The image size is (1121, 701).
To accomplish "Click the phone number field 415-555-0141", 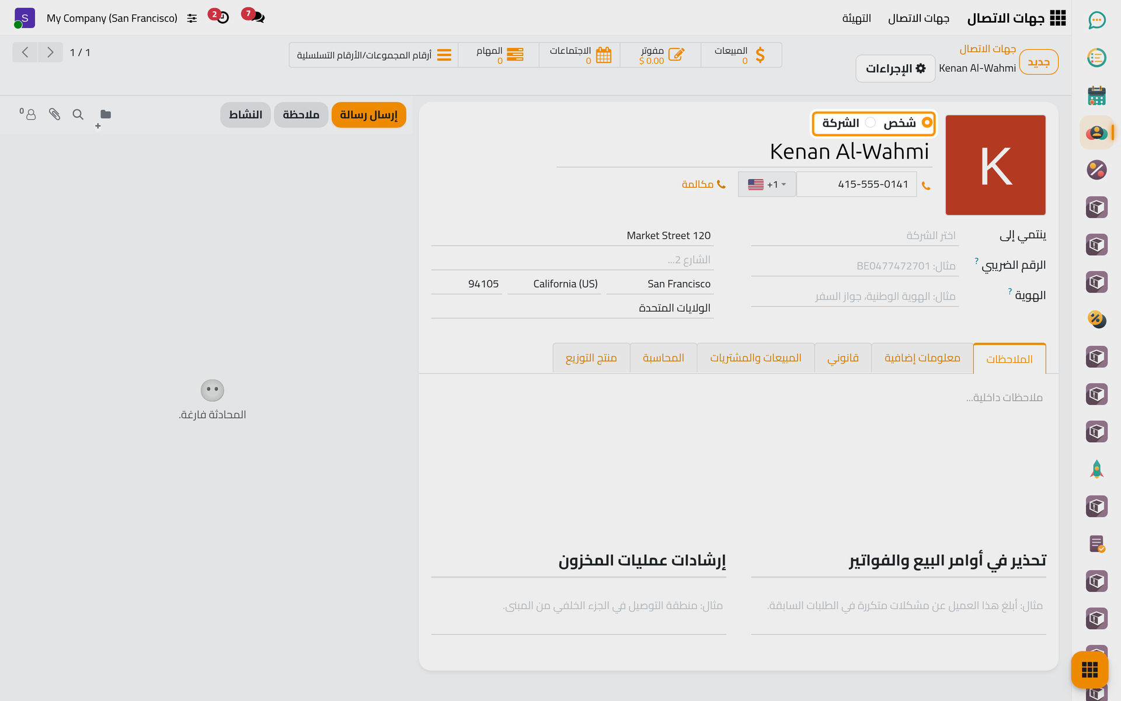I will (856, 185).
